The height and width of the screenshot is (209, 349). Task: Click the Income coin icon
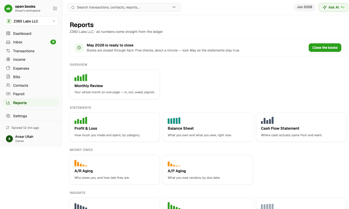coord(8,59)
